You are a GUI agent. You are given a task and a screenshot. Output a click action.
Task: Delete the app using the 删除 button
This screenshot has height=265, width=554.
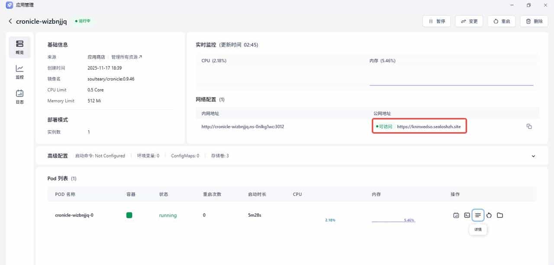pos(534,21)
